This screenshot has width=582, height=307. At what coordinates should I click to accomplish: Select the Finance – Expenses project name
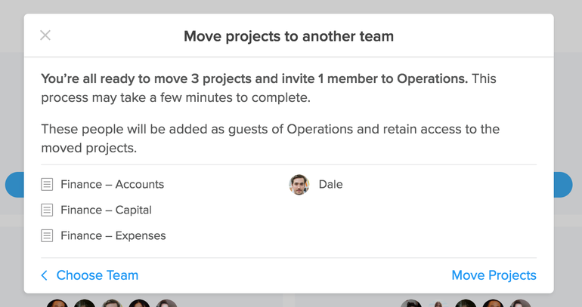point(113,235)
